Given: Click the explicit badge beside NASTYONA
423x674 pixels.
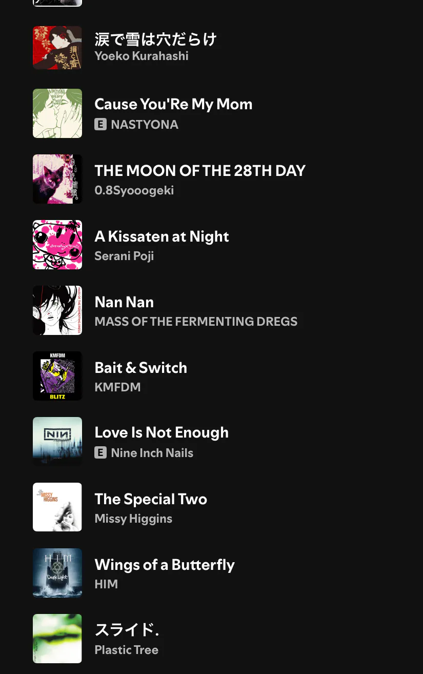Looking at the screenshot, I should click(100, 125).
